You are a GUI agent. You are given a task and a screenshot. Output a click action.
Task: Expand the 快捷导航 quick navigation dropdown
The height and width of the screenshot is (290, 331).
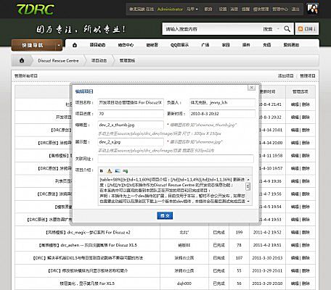[x=59, y=45]
